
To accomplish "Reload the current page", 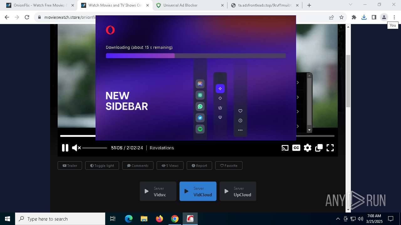I will coord(27,17).
